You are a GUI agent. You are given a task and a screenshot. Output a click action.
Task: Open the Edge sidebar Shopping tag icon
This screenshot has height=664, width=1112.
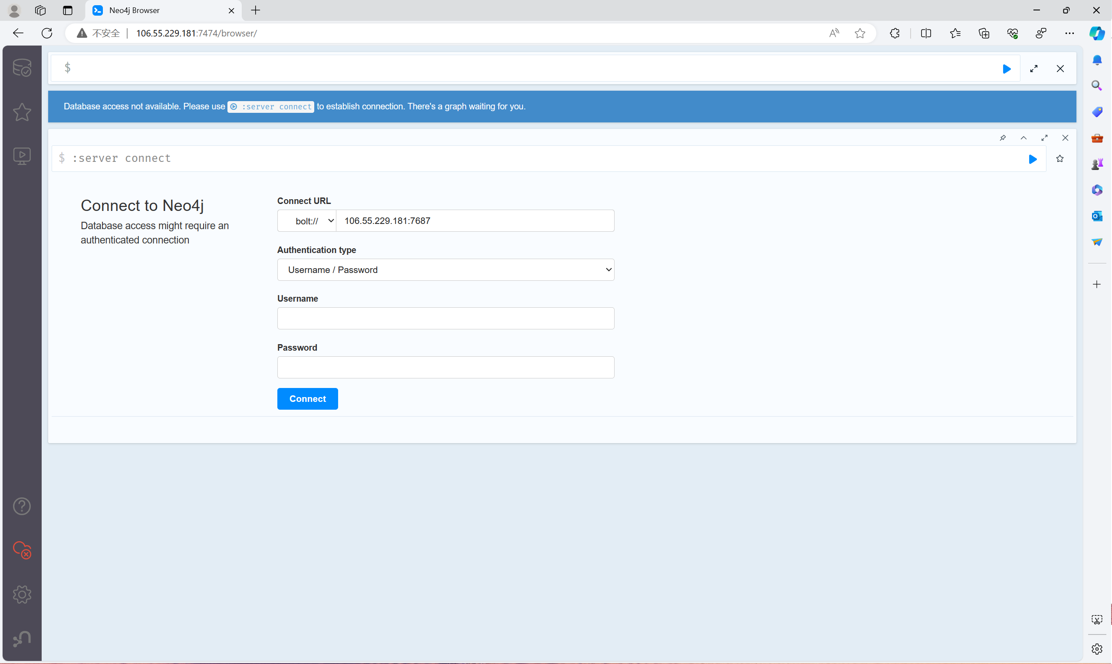(x=1097, y=112)
